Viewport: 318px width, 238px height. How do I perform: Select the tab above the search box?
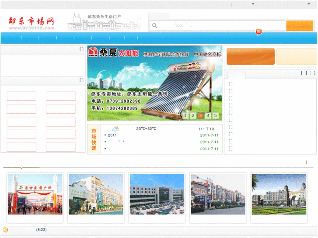click(x=158, y=17)
